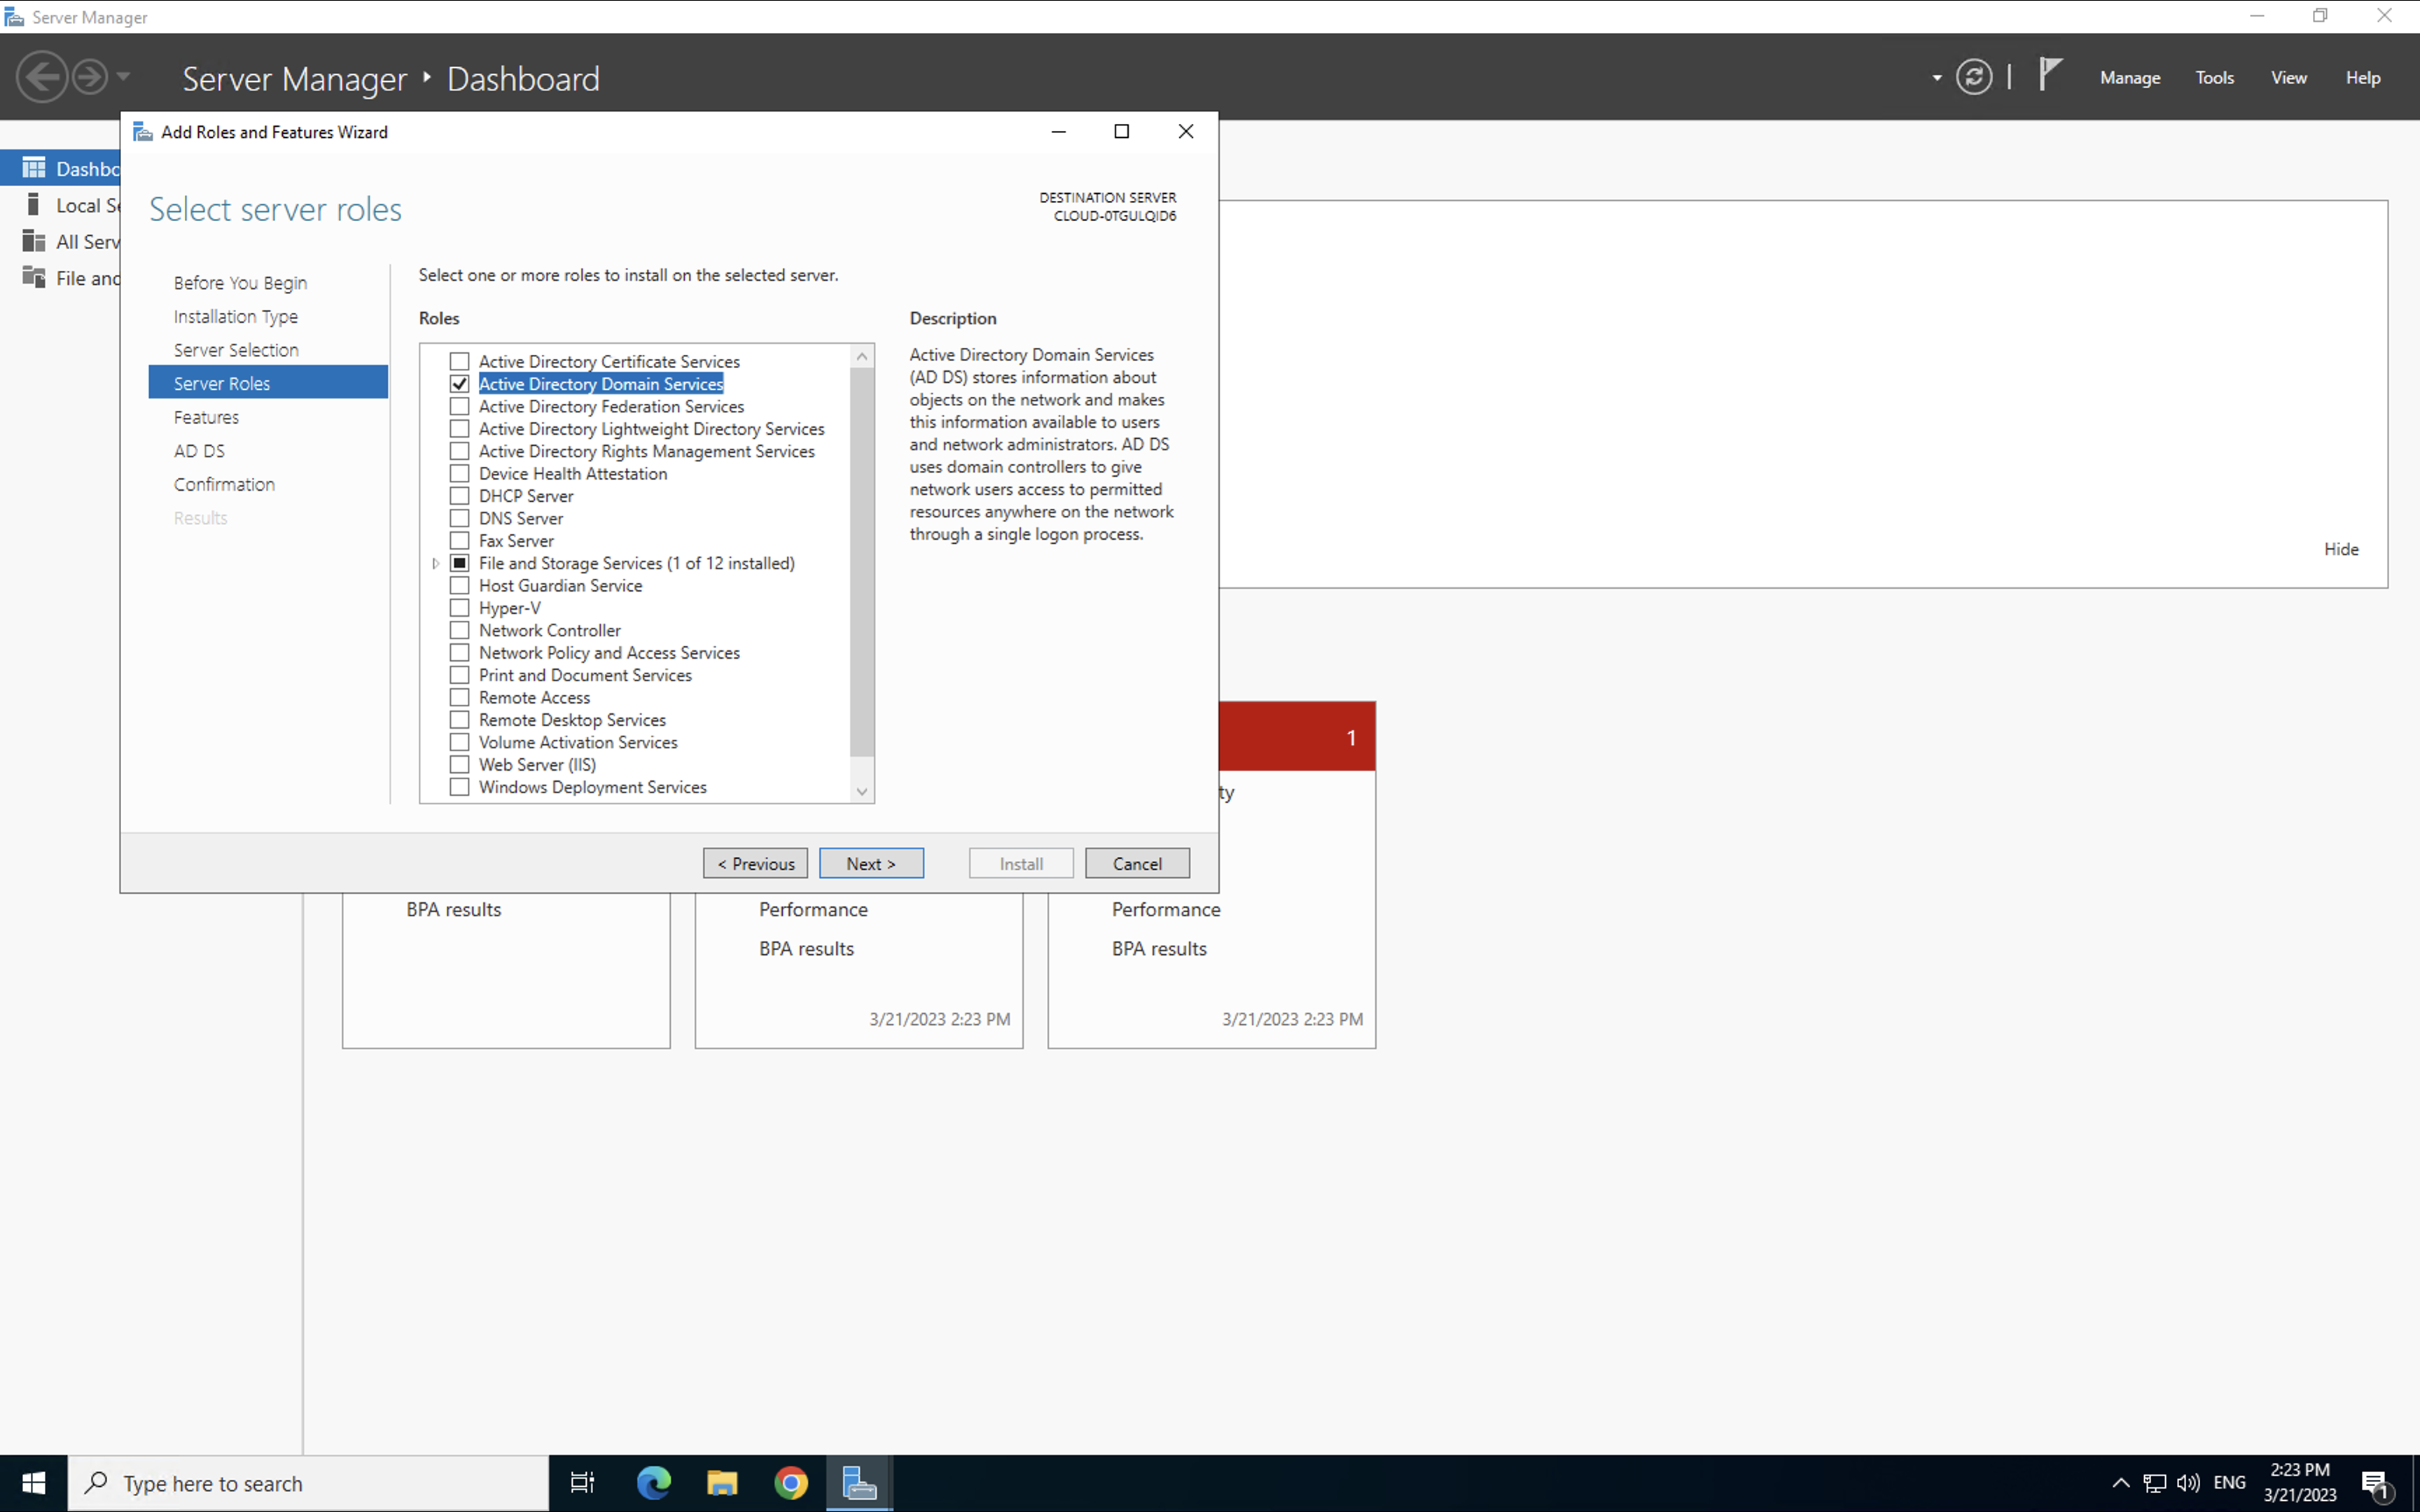The width and height of the screenshot is (2420, 1512).
Task: Check DHCP Server role
Action: (459, 496)
